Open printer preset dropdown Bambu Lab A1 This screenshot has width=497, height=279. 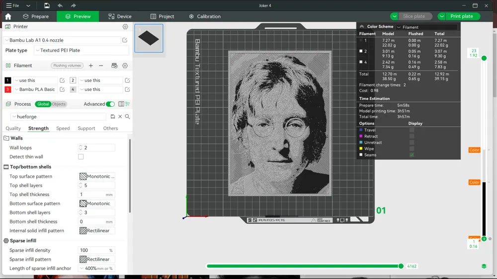pyautogui.click(x=62, y=40)
